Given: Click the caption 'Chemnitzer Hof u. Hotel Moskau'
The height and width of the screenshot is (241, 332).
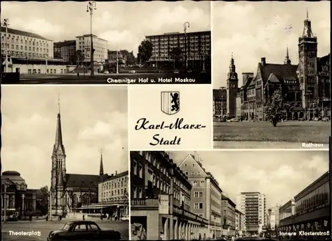Looking at the screenshot, I should [151, 81].
